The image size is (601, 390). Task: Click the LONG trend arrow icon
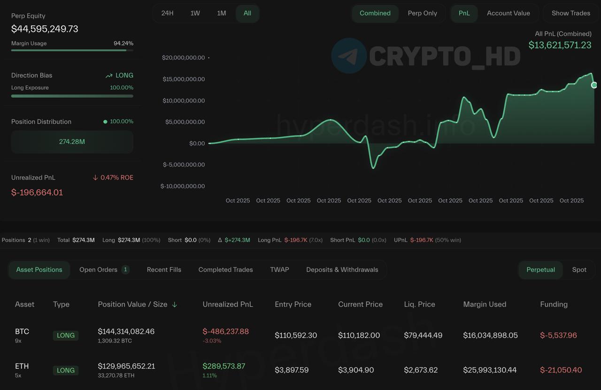109,76
